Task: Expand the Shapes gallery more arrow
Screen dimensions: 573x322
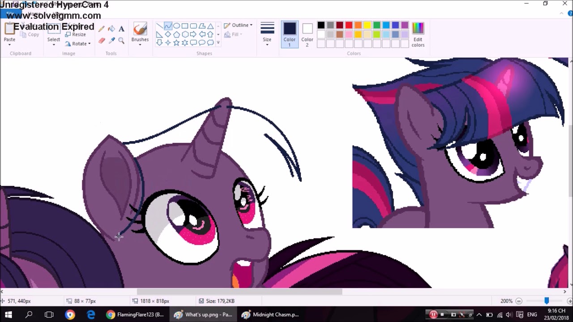Action: [218, 43]
